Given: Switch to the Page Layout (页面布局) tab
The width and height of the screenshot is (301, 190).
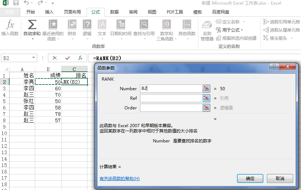Looking at the screenshot, I should click(72, 12).
